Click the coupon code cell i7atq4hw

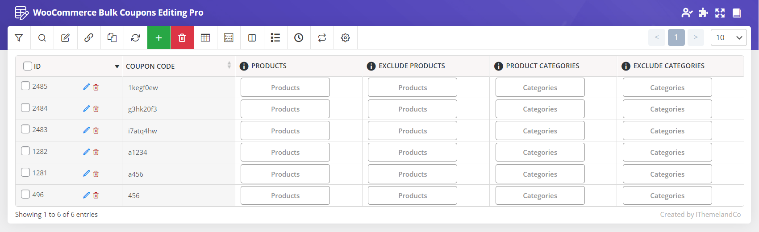tap(142, 131)
